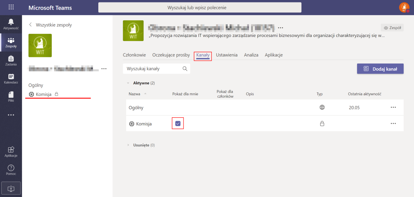Viewport: 414px width, 197px height.
Task: Click the Opis column header
Action: 250,94
